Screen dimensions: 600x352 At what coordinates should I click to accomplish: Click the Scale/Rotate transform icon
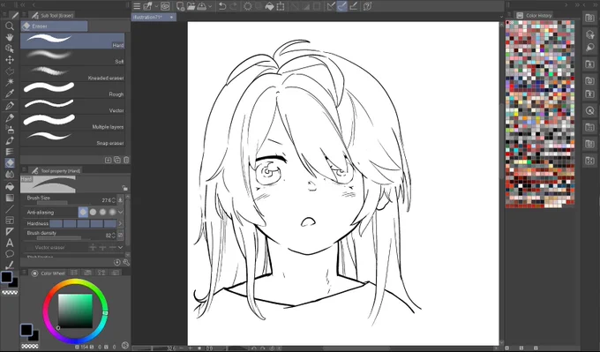click(281, 6)
